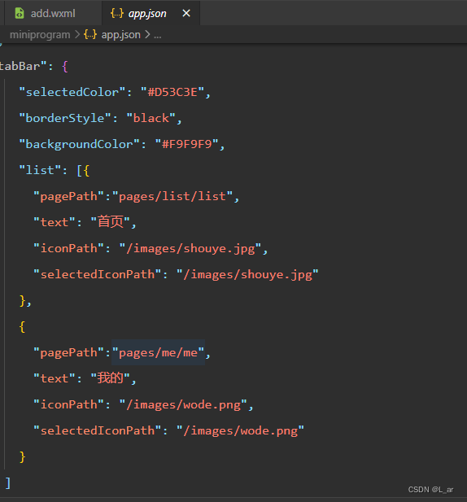Click the second pagePath key
The width and height of the screenshot is (467, 502).
click(x=69, y=352)
